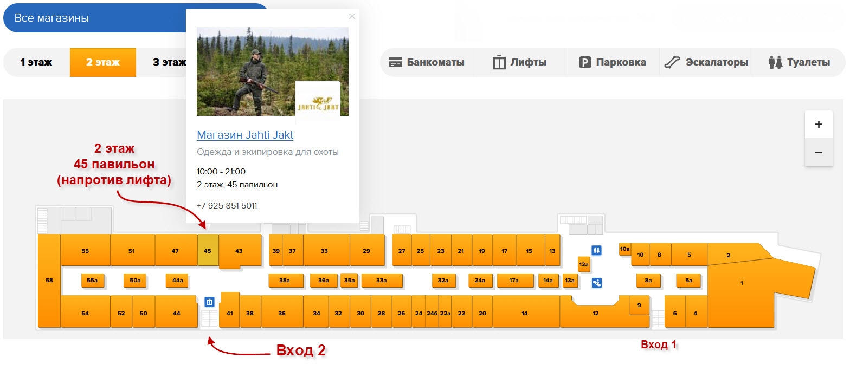Zoom out of the map with minus
Viewport: 850px width, 384px height.
(819, 152)
